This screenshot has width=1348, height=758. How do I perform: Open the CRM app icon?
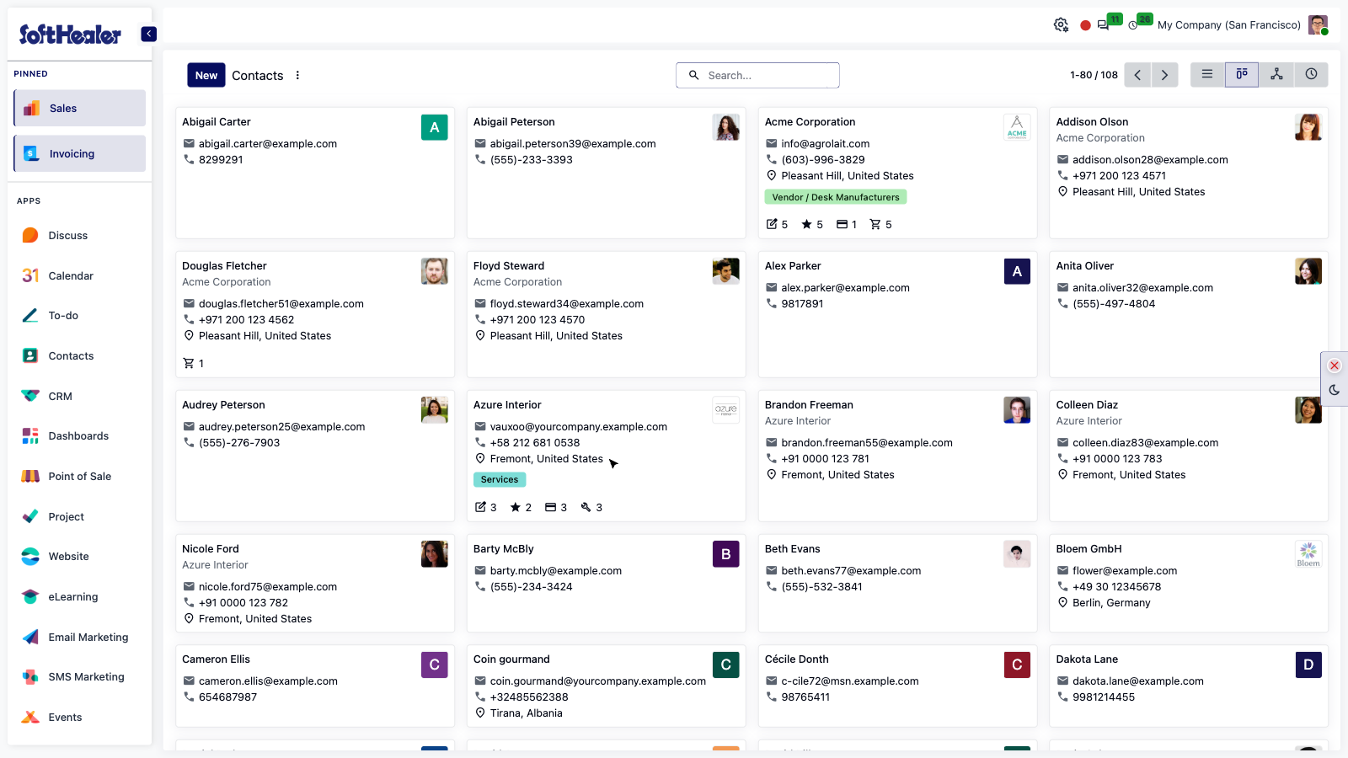pyautogui.click(x=30, y=396)
